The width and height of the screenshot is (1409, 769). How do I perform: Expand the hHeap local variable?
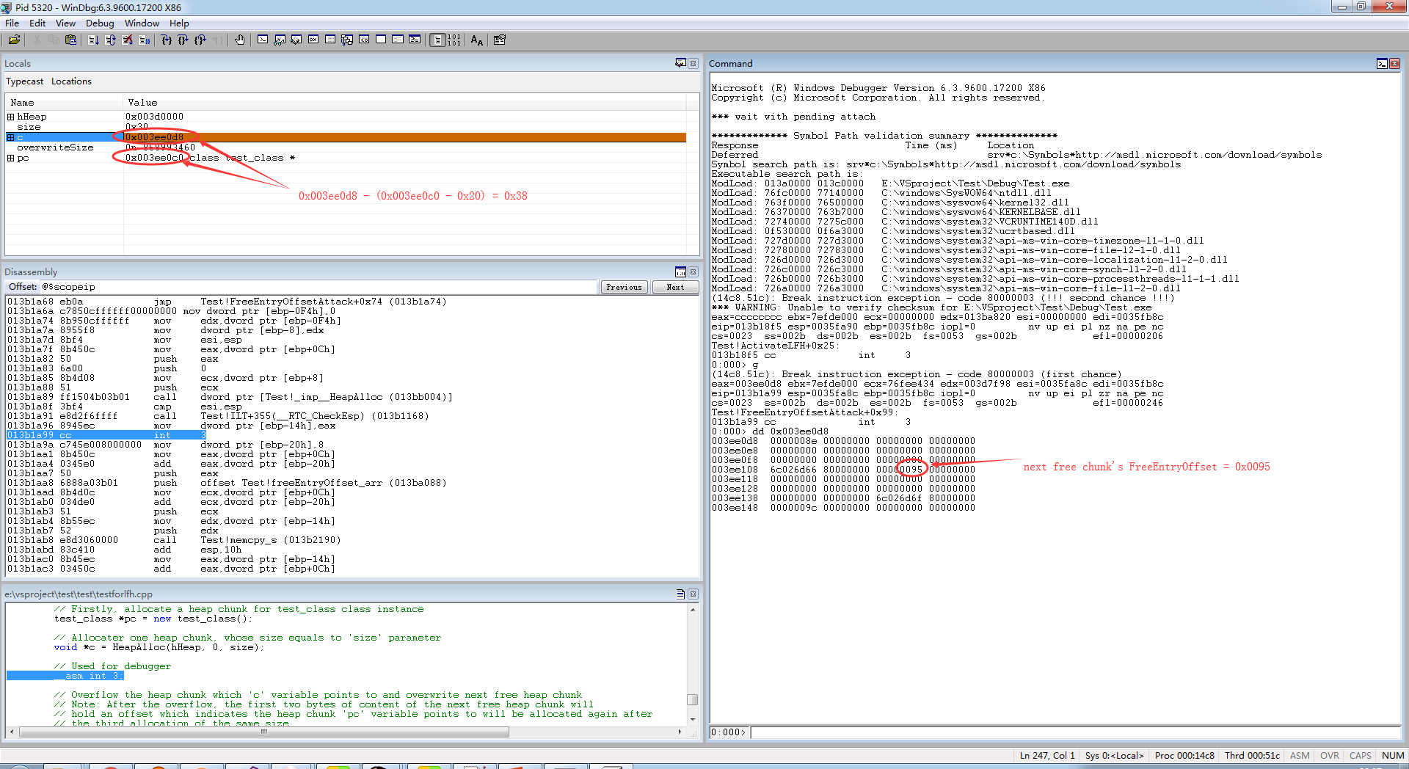point(10,117)
